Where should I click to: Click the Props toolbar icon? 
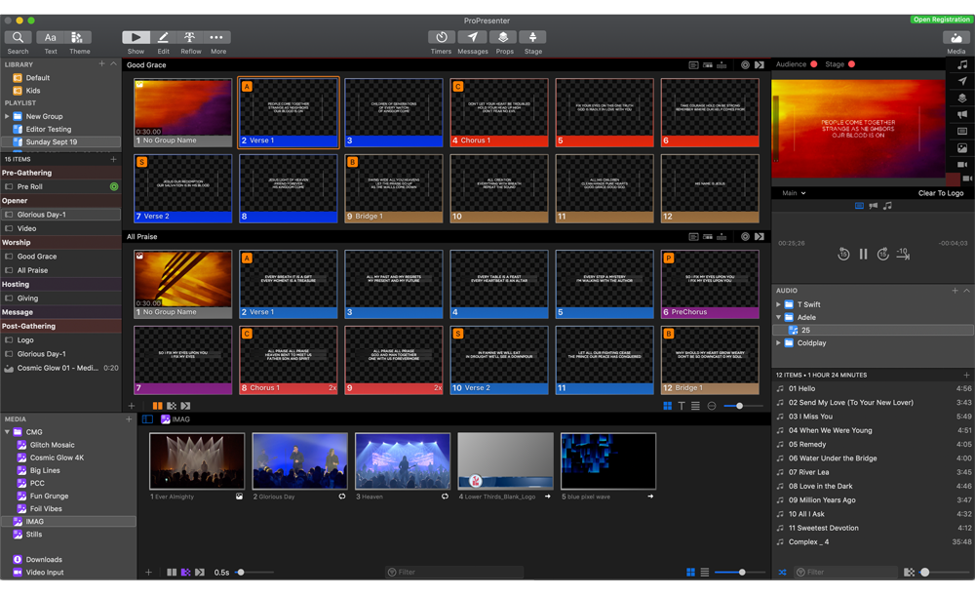tap(503, 38)
